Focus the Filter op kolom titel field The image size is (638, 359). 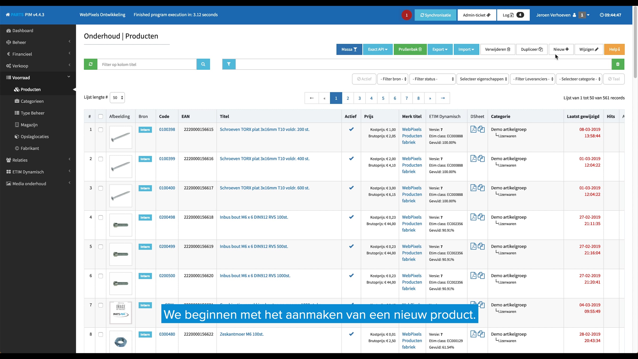point(147,64)
